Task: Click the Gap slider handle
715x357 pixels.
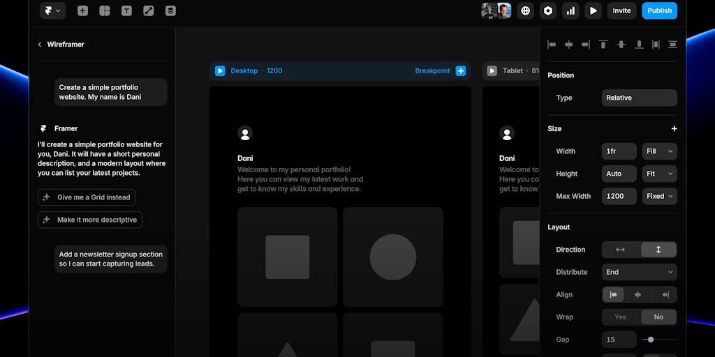Action: point(651,340)
